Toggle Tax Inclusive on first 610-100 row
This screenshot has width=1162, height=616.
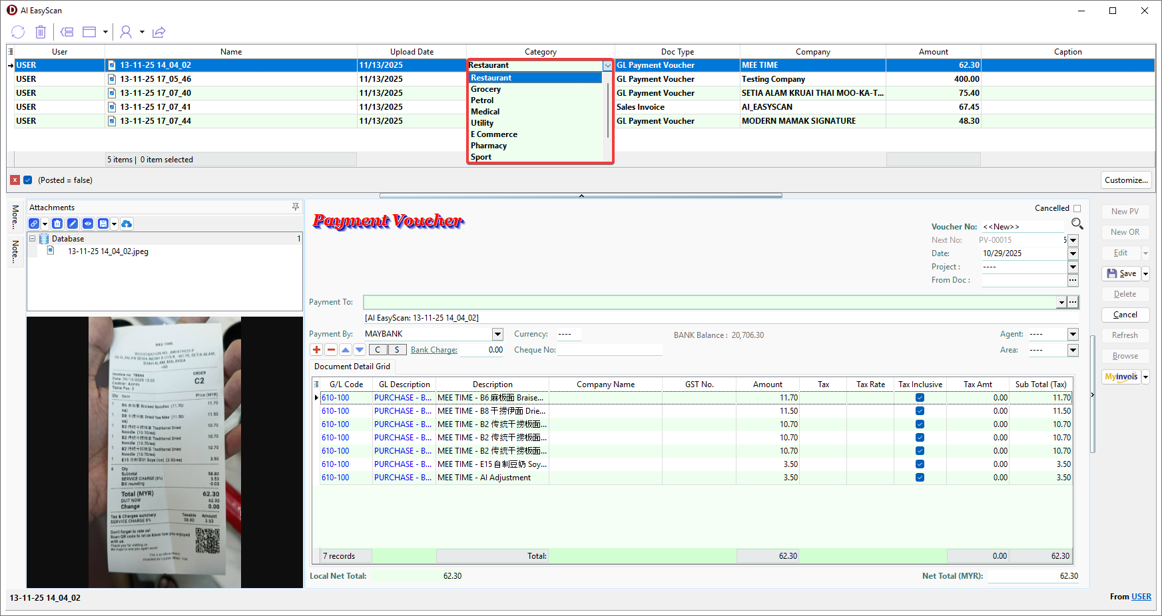click(920, 398)
